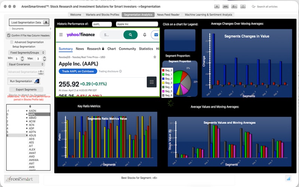Image resolution: width=299 pixels, height=187 pixels.
Task: Click the Yahoo Finance logo
Action: click(81, 35)
